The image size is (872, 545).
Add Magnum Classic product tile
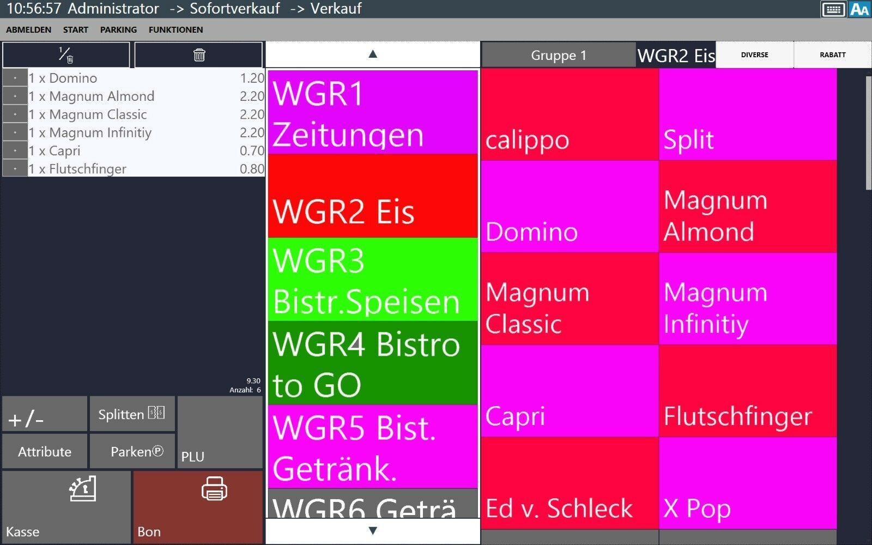coord(570,299)
